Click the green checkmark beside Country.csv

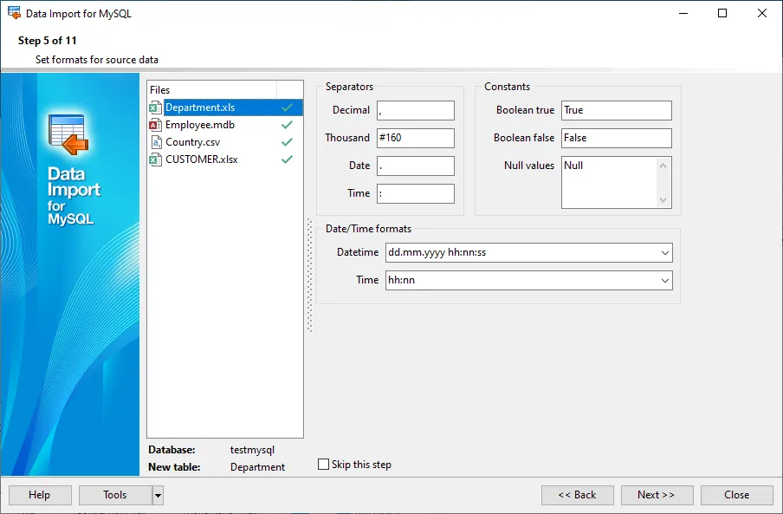[287, 142]
